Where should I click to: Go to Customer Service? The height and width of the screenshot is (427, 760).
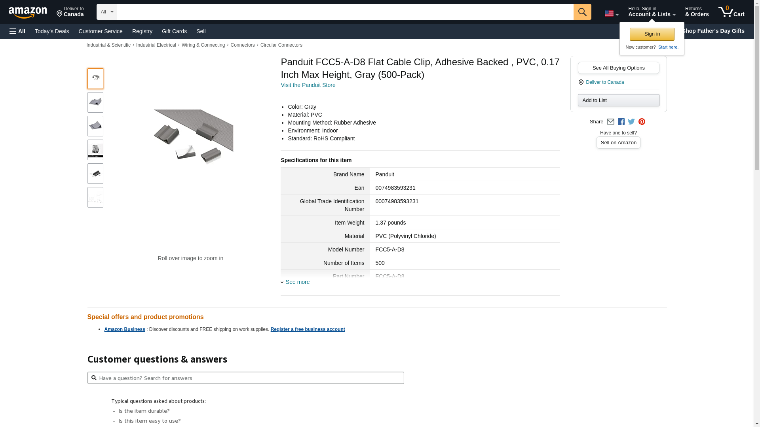(101, 31)
